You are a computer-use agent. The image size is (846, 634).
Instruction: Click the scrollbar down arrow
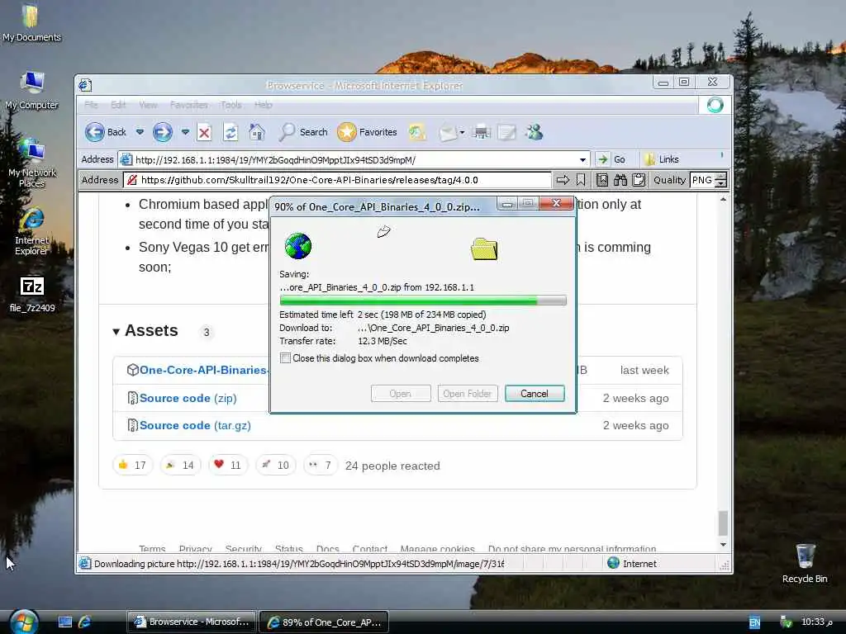(x=723, y=545)
